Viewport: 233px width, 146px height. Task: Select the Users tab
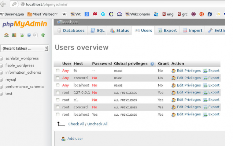pyautogui.click(x=143, y=31)
